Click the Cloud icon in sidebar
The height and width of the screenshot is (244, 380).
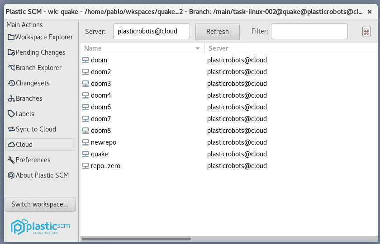click(x=11, y=145)
